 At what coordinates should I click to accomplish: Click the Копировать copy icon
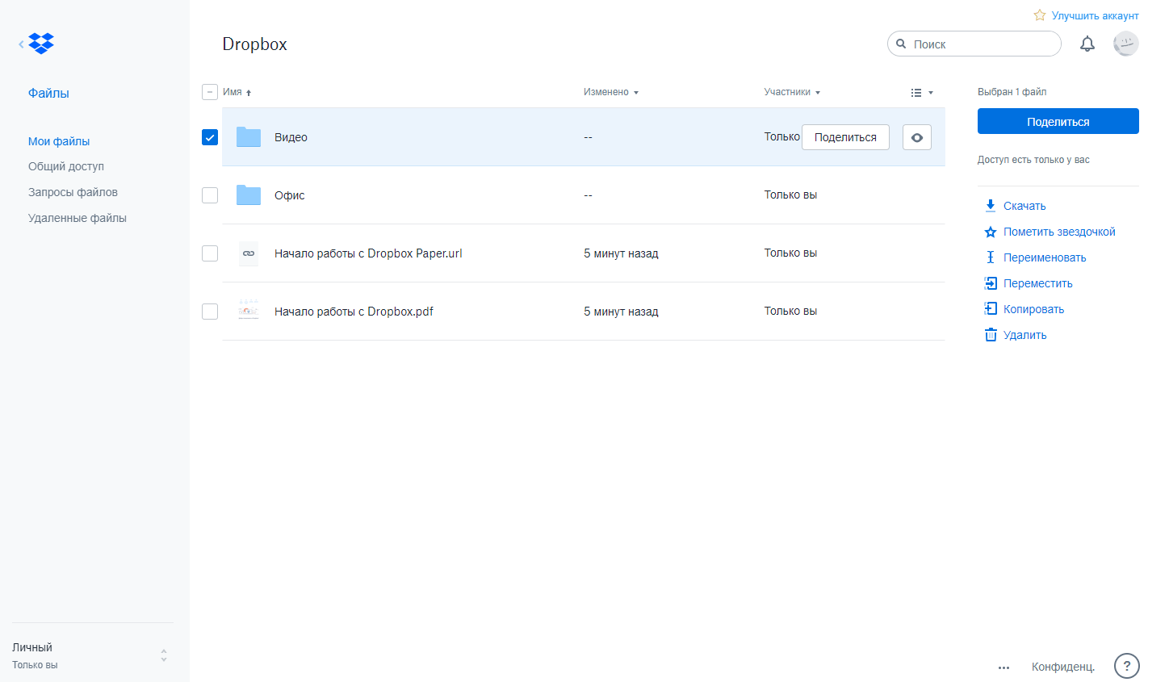point(991,308)
